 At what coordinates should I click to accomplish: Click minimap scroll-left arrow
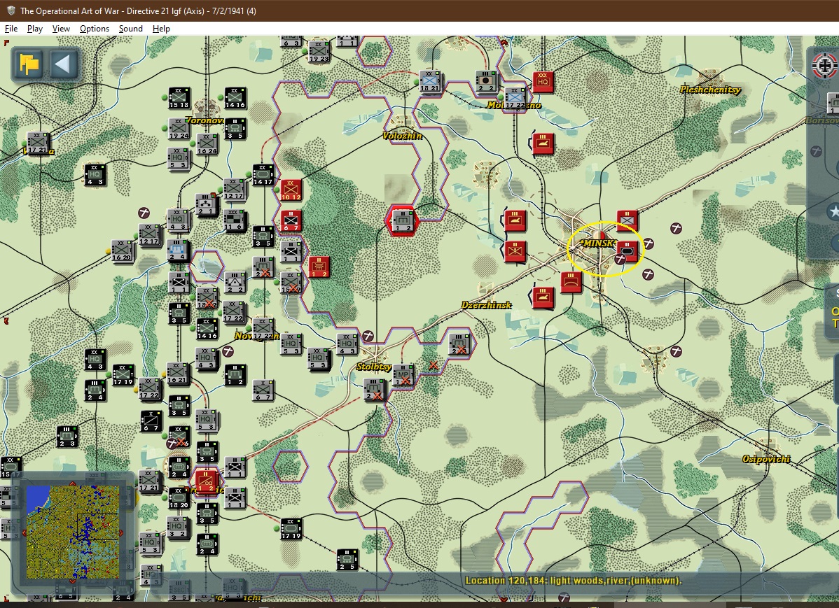tap(23, 532)
